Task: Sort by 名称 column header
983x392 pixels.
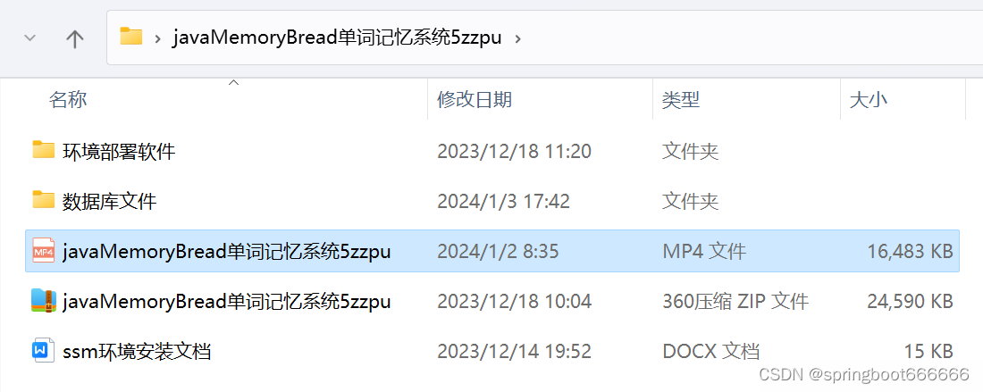Action: coord(68,100)
